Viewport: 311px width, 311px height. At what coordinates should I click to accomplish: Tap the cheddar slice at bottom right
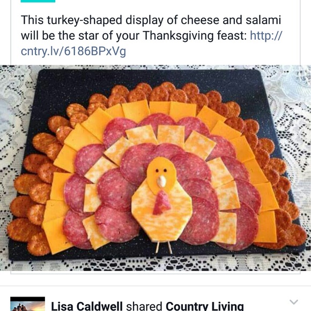266,227
